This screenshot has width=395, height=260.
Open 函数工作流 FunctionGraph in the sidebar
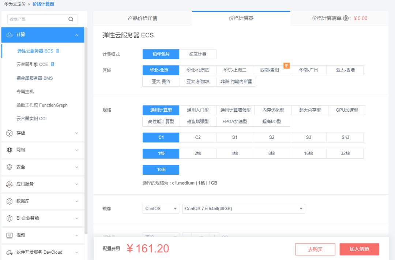coord(42,105)
